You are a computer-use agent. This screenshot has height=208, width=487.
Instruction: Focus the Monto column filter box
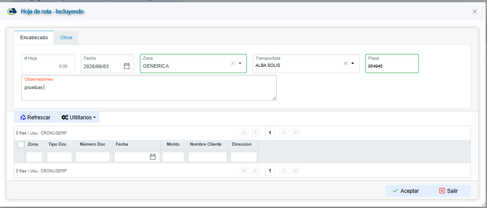click(x=173, y=157)
